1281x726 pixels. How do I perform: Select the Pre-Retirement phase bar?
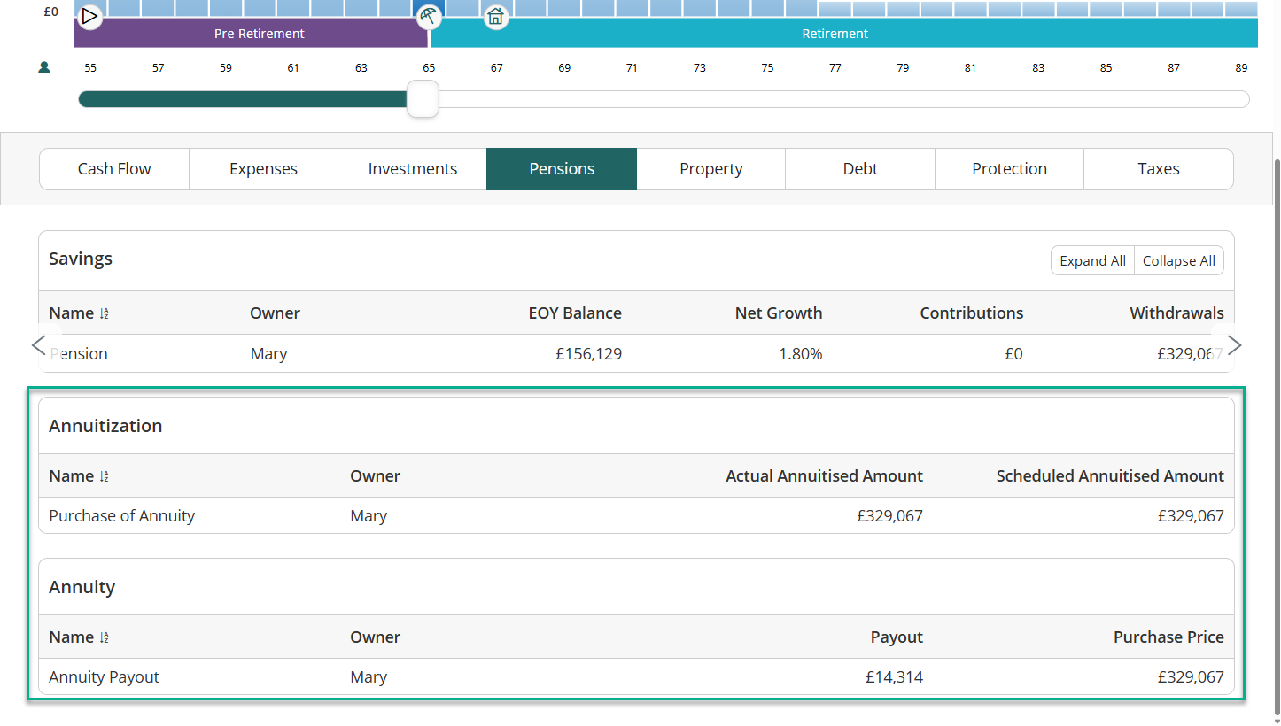pos(259,34)
